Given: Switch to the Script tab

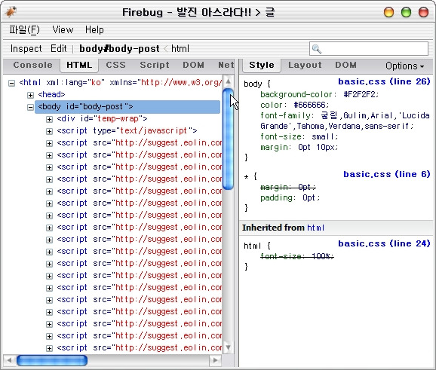Looking at the screenshot, I should pos(155,65).
